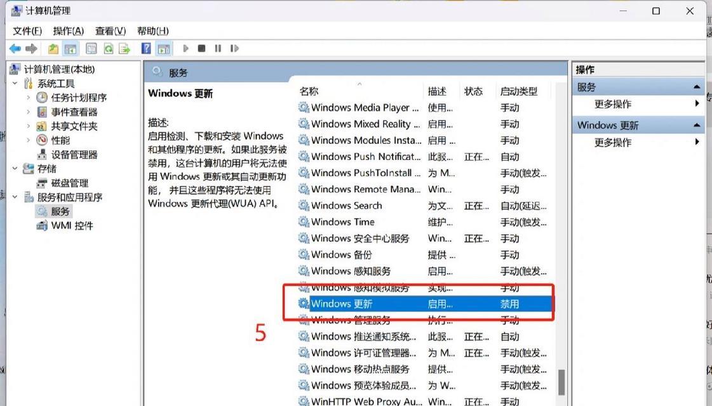The width and height of the screenshot is (712, 406).
Task: Open the 查看(V) menu
Action: click(x=111, y=31)
